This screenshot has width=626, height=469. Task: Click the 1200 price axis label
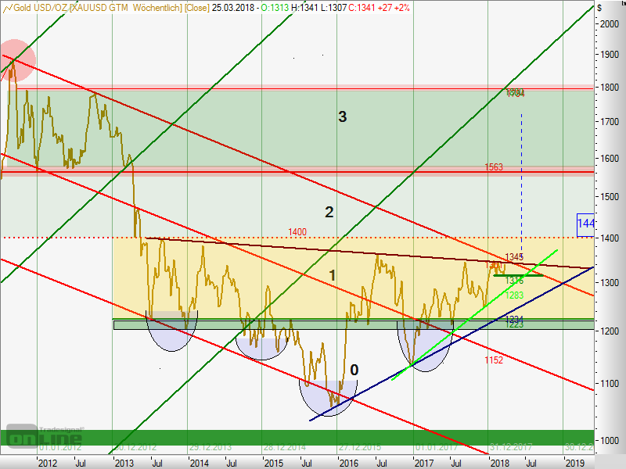tap(610, 331)
